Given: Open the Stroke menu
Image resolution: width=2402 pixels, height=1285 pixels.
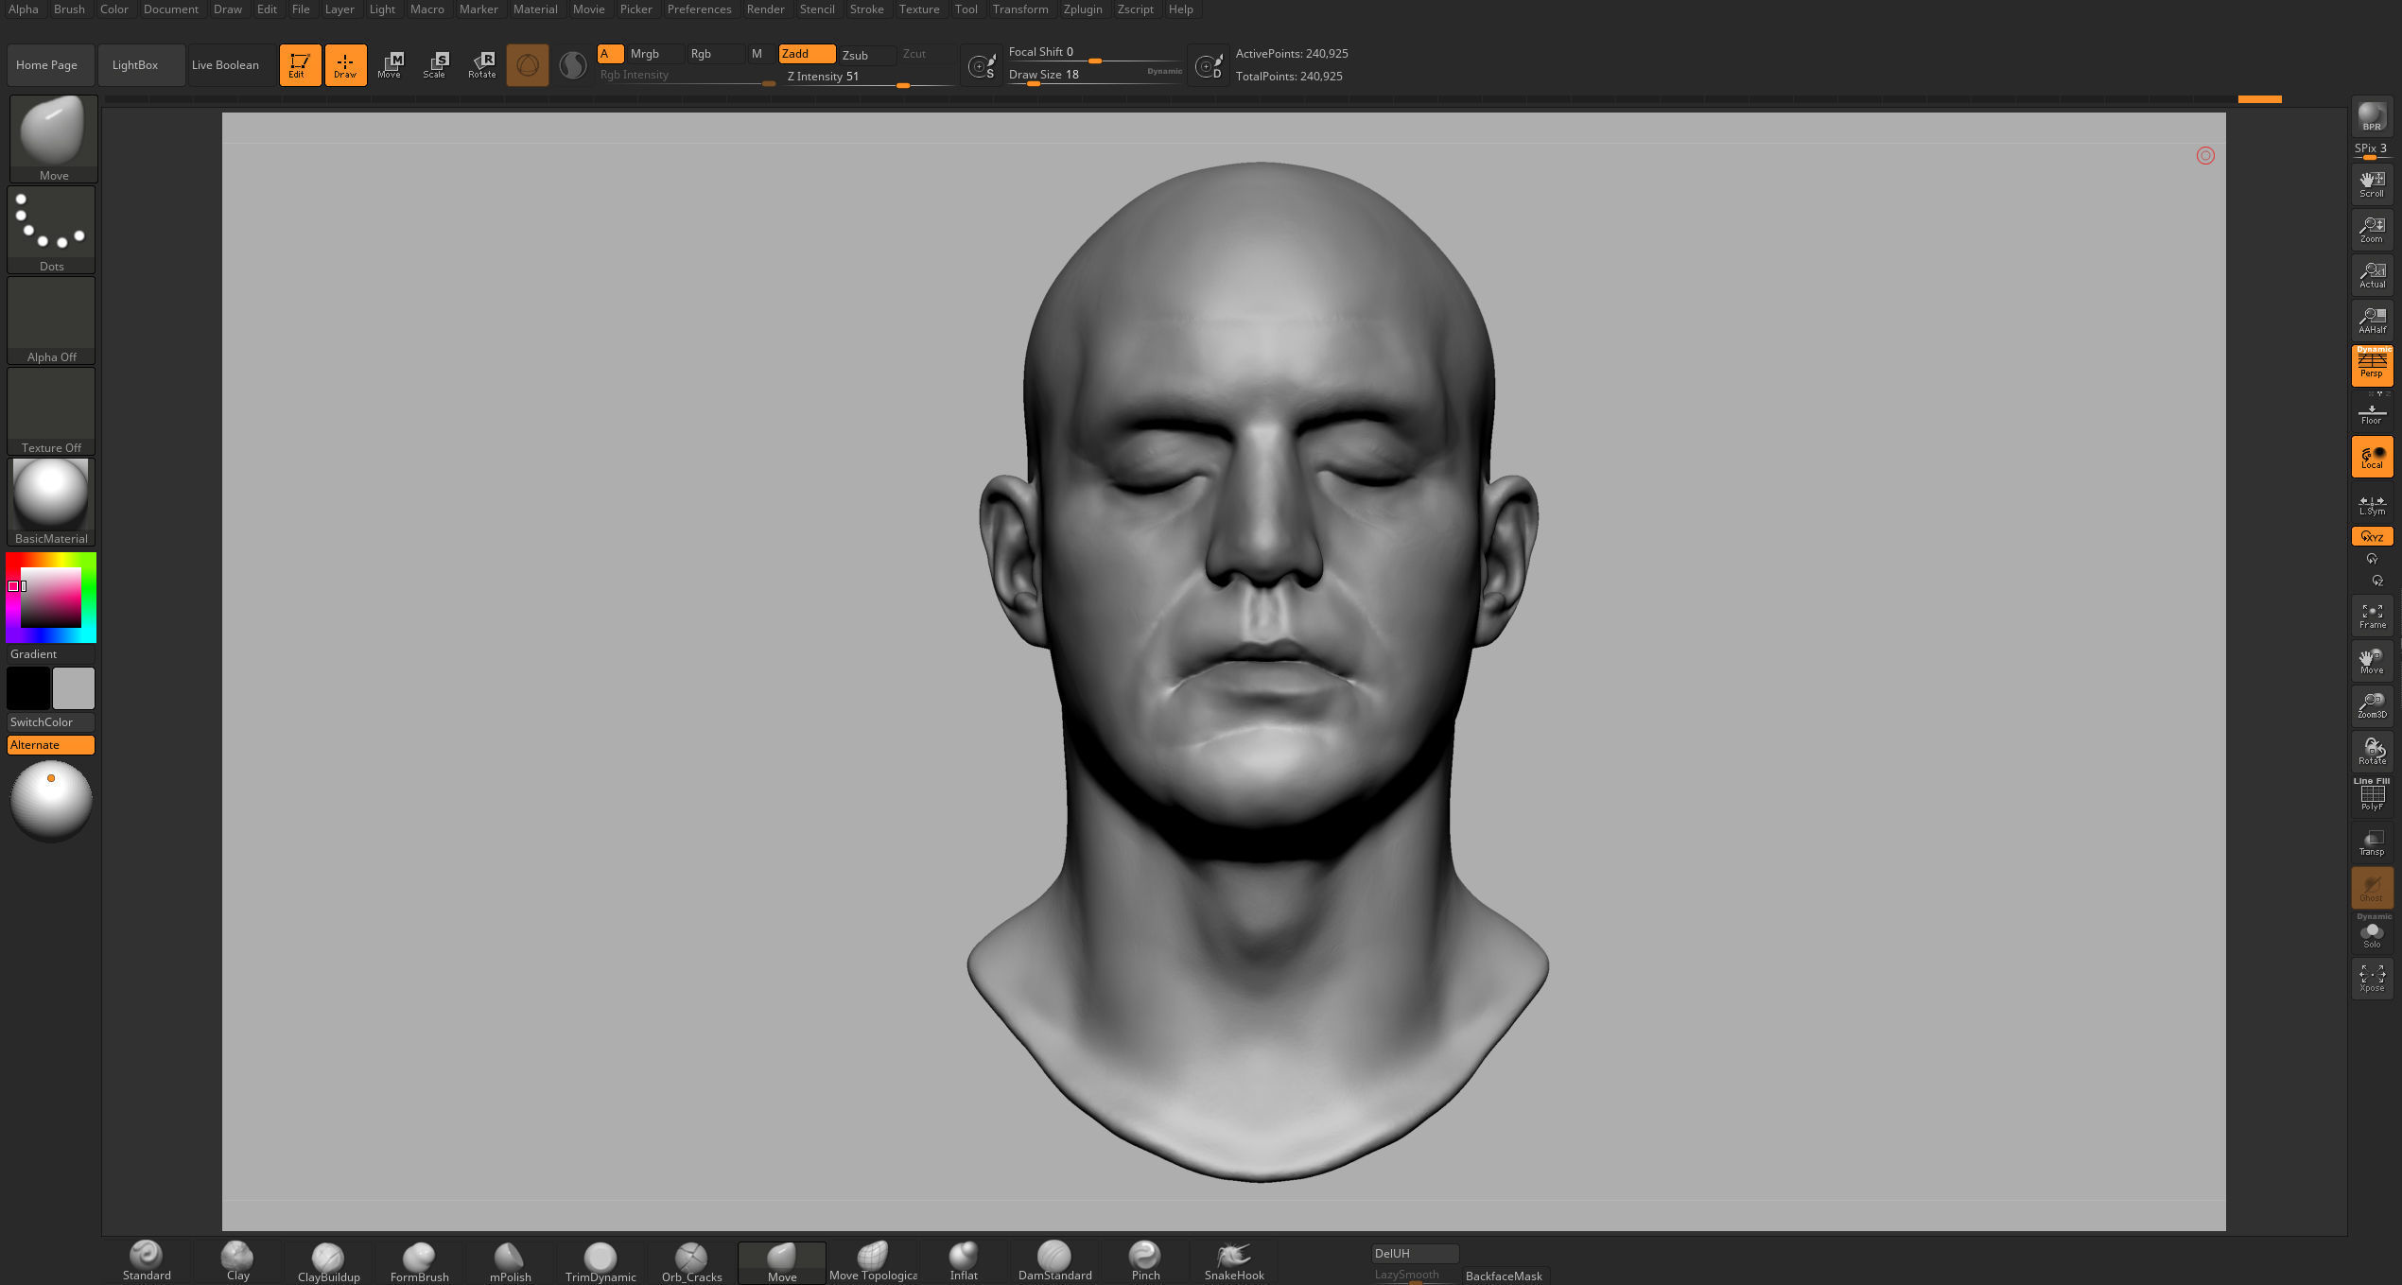Looking at the screenshot, I should [x=866, y=9].
